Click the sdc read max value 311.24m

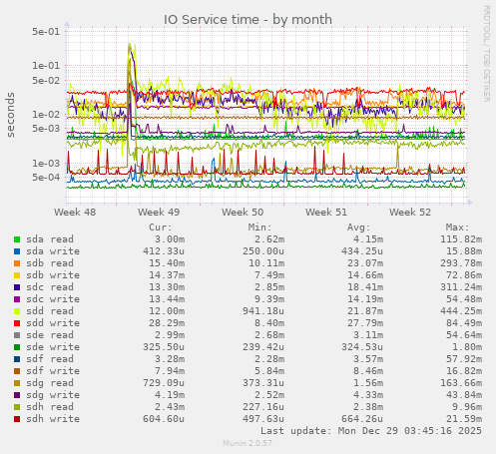click(x=461, y=287)
